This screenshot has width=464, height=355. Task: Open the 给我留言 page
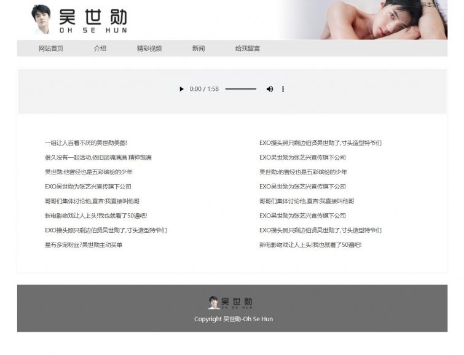tap(248, 49)
